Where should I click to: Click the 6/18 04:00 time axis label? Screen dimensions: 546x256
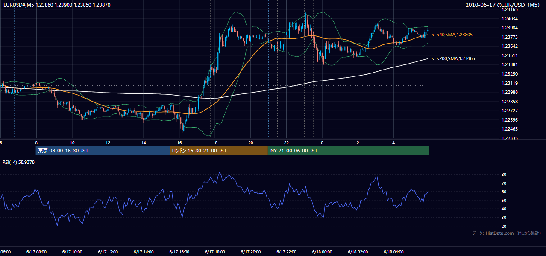(x=394, y=252)
